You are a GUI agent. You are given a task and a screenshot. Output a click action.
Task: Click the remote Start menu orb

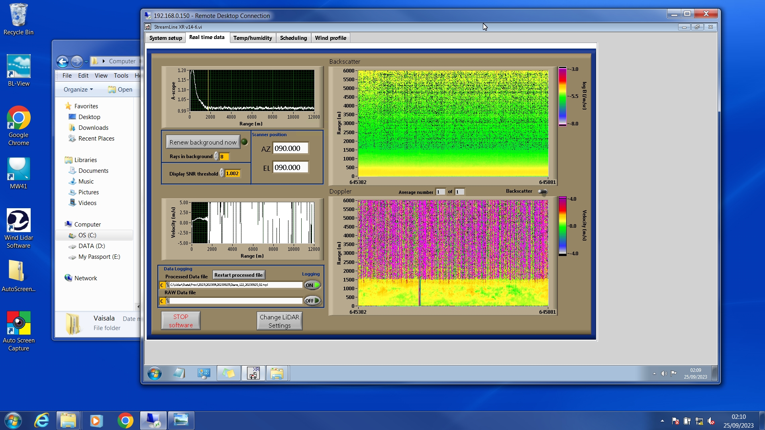(x=154, y=373)
